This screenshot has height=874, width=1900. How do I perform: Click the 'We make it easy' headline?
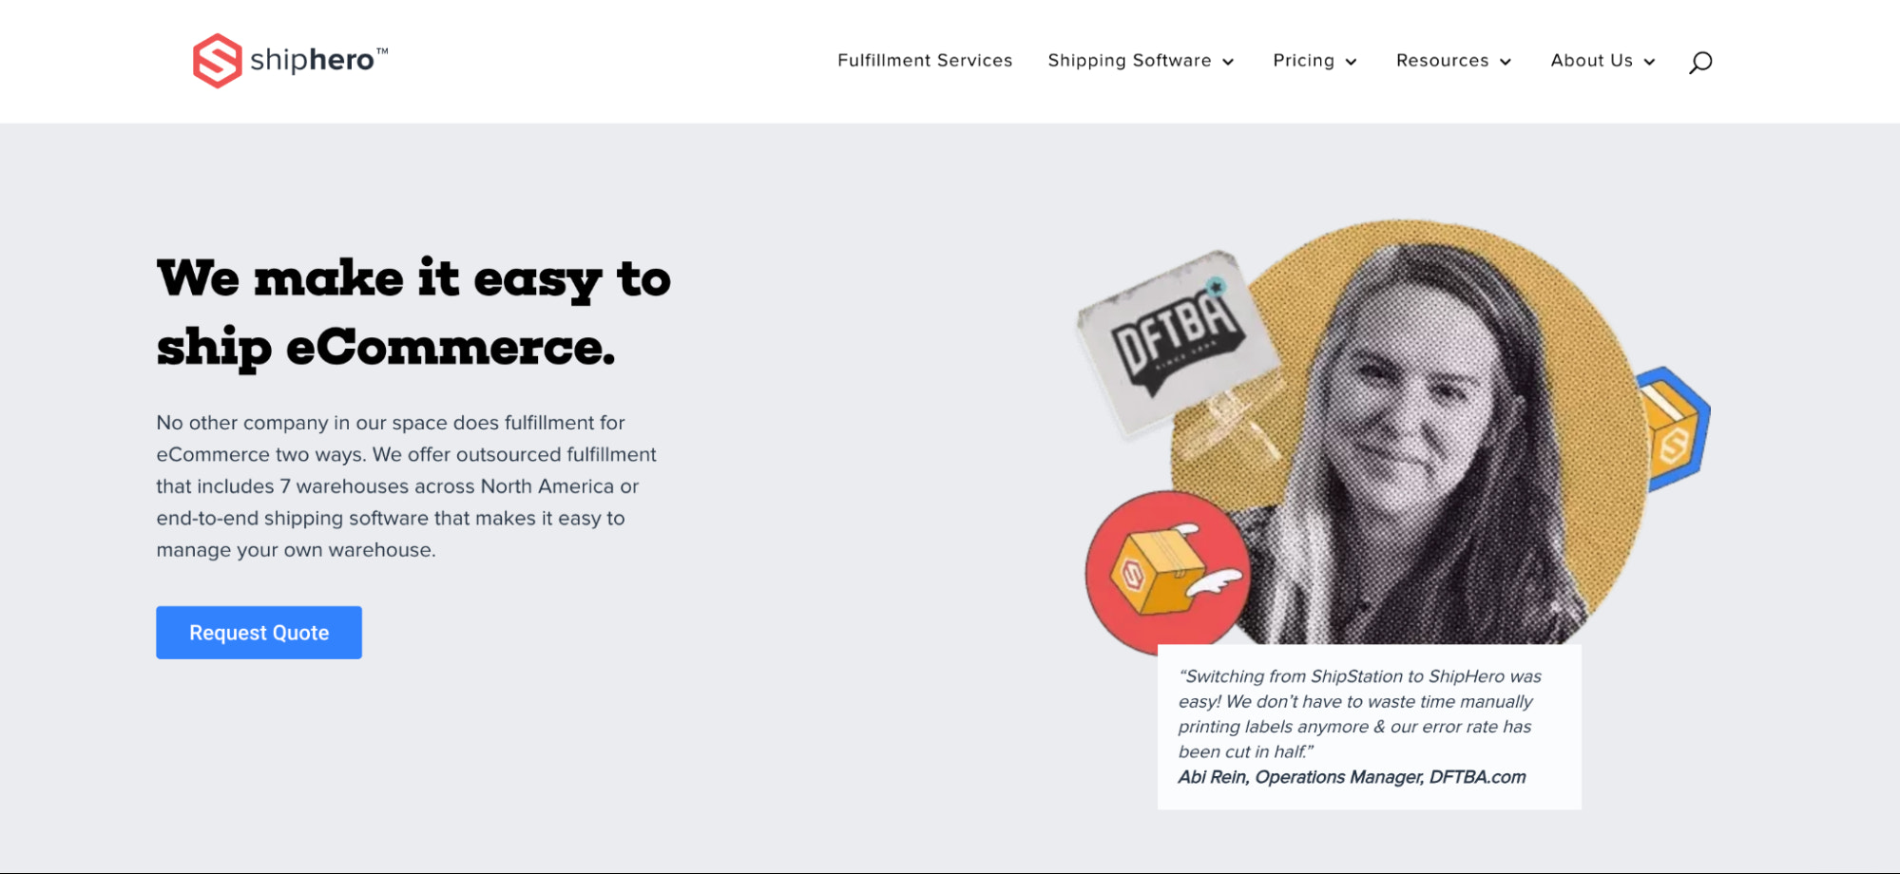pyautogui.click(x=413, y=313)
